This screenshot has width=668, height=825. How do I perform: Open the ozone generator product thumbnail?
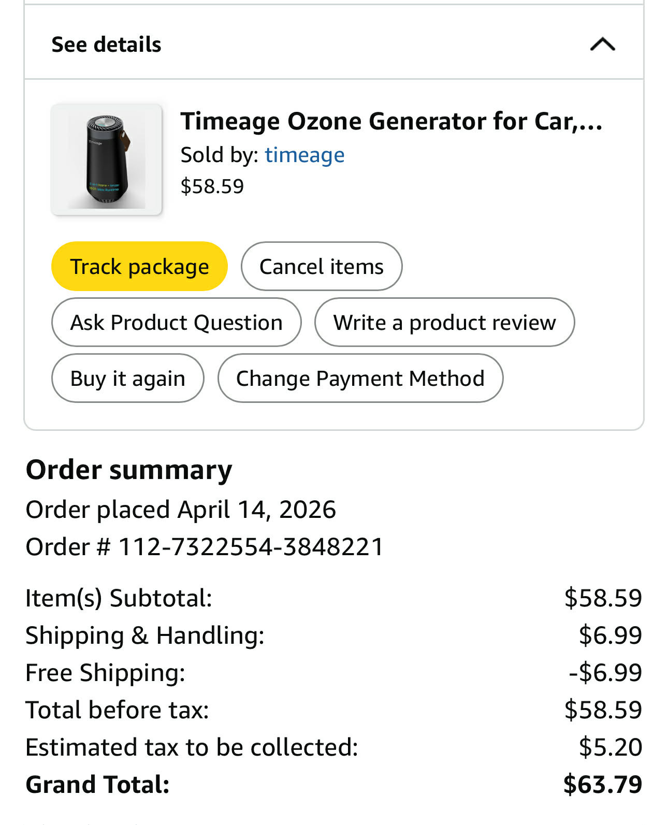point(107,160)
